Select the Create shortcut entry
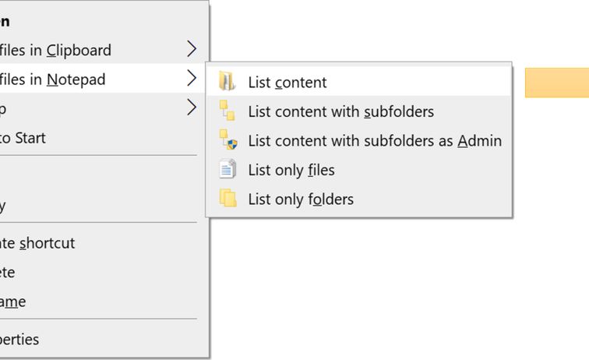The height and width of the screenshot is (360, 589). click(37, 243)
